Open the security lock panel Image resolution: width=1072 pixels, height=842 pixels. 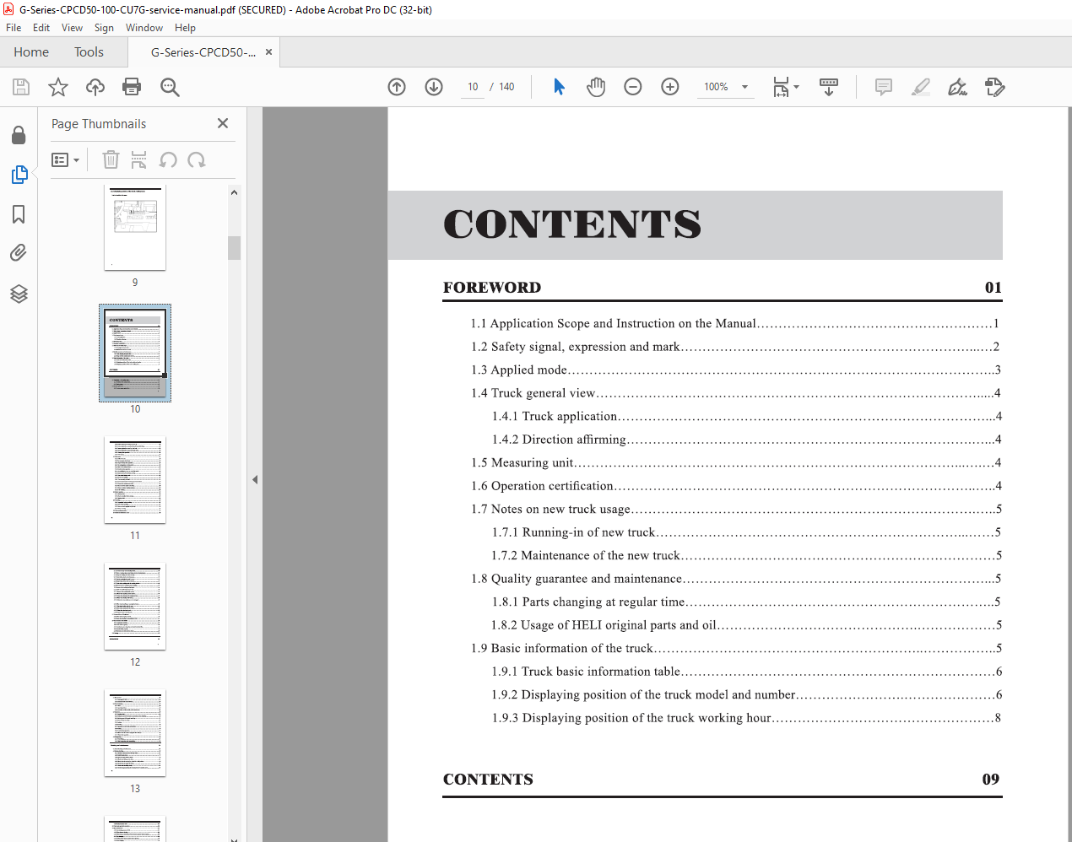19,135
